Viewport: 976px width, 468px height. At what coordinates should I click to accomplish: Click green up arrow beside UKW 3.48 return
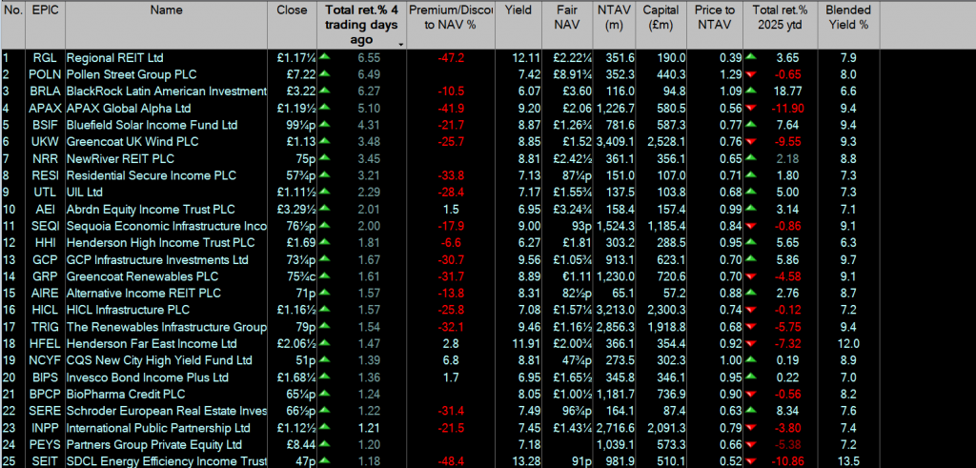click(x=324, y=141)
